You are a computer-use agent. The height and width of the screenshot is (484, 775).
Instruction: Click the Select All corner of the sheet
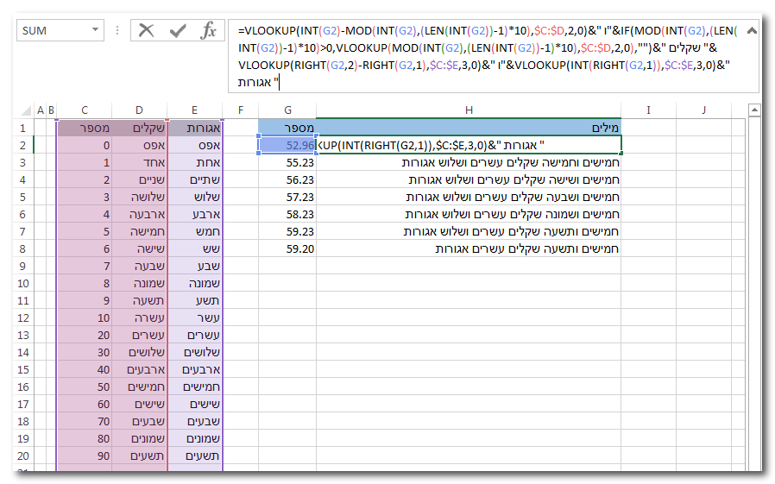[23, 110]
